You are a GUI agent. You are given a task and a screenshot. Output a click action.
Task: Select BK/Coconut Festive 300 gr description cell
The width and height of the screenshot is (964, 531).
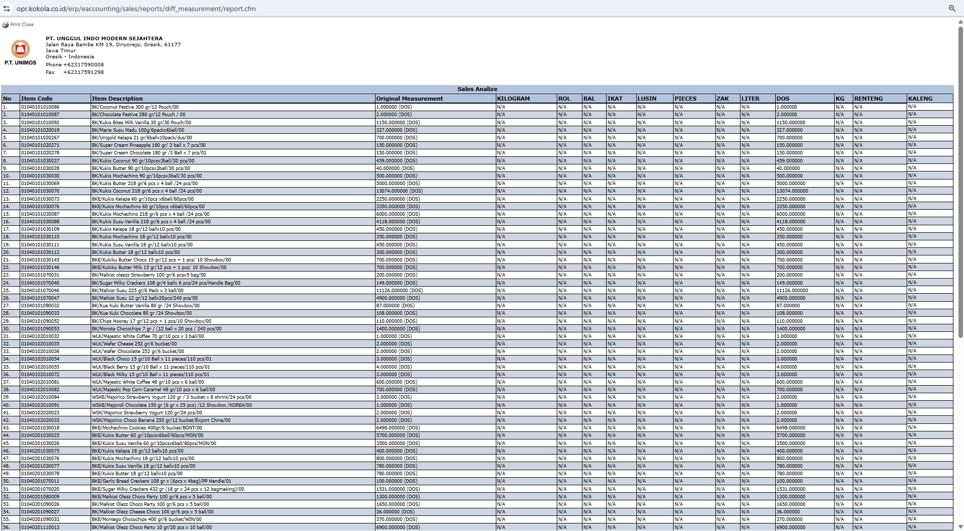pos(135,107)
